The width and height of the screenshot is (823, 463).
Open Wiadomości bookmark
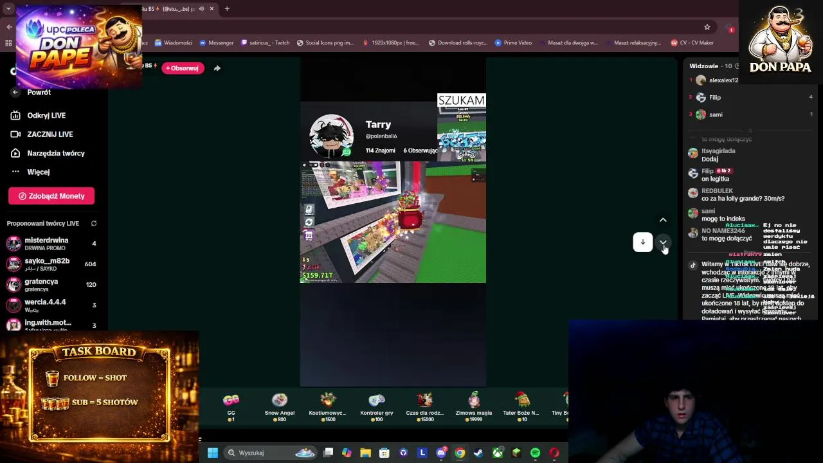tap(174, 43)
